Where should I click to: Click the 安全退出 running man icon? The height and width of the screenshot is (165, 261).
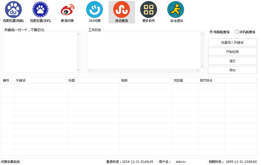point(176,9)
